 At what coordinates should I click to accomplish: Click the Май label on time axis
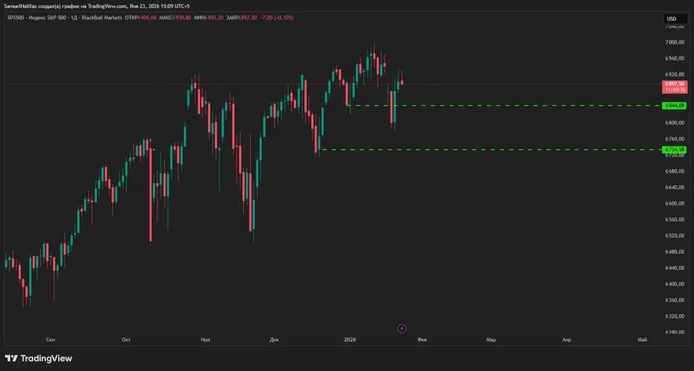point(641,340)
